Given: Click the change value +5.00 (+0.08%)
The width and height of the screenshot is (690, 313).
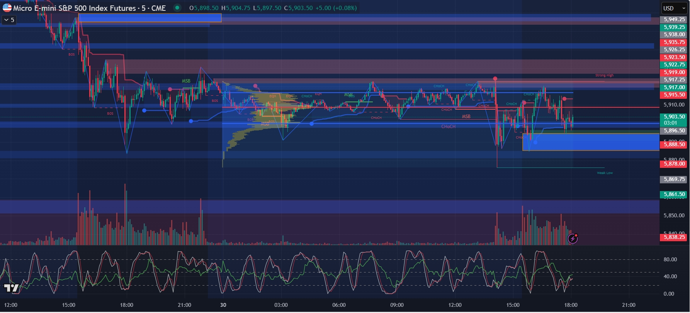Looking at the screenshot, I should (336, 8).
